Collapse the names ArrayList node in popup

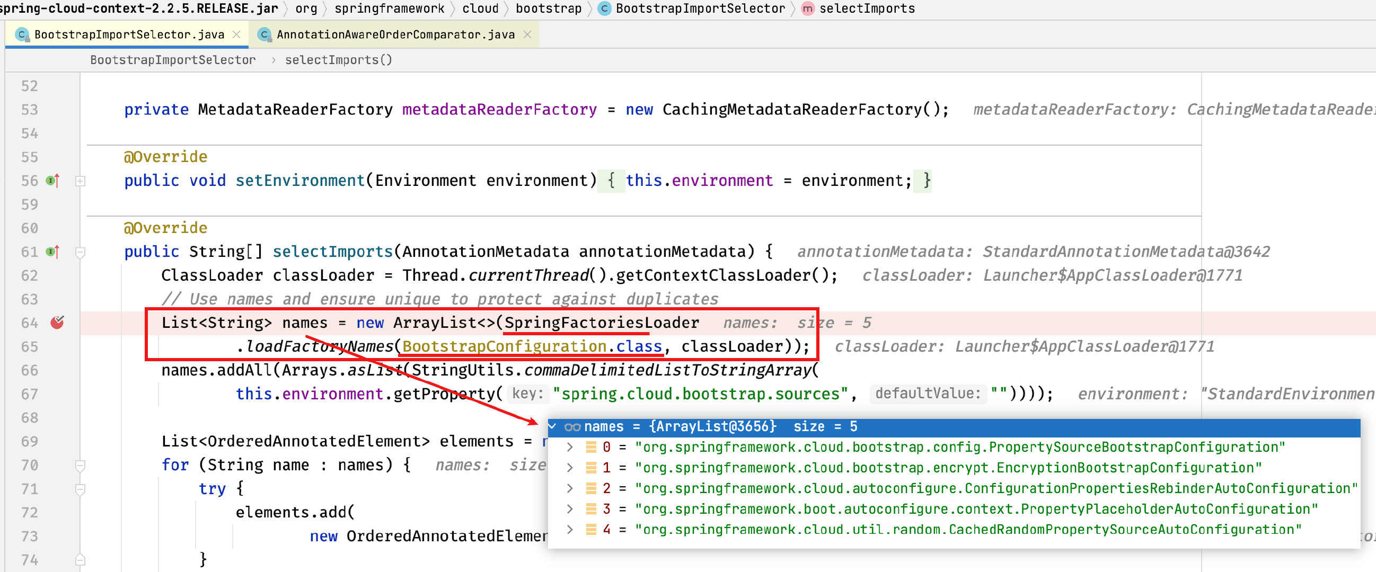tap(553, 426)
